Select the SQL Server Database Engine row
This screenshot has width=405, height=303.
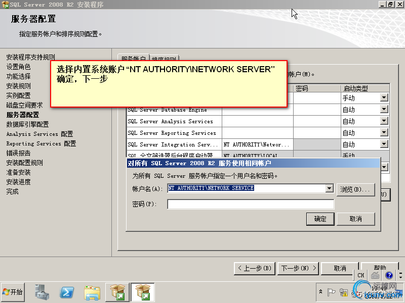(174, 110)
